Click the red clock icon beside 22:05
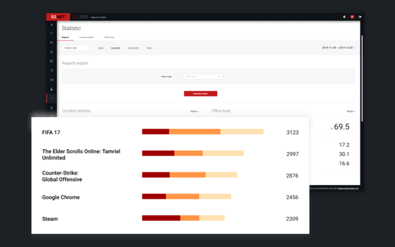 pyautogui.click(x=74, y=17)
